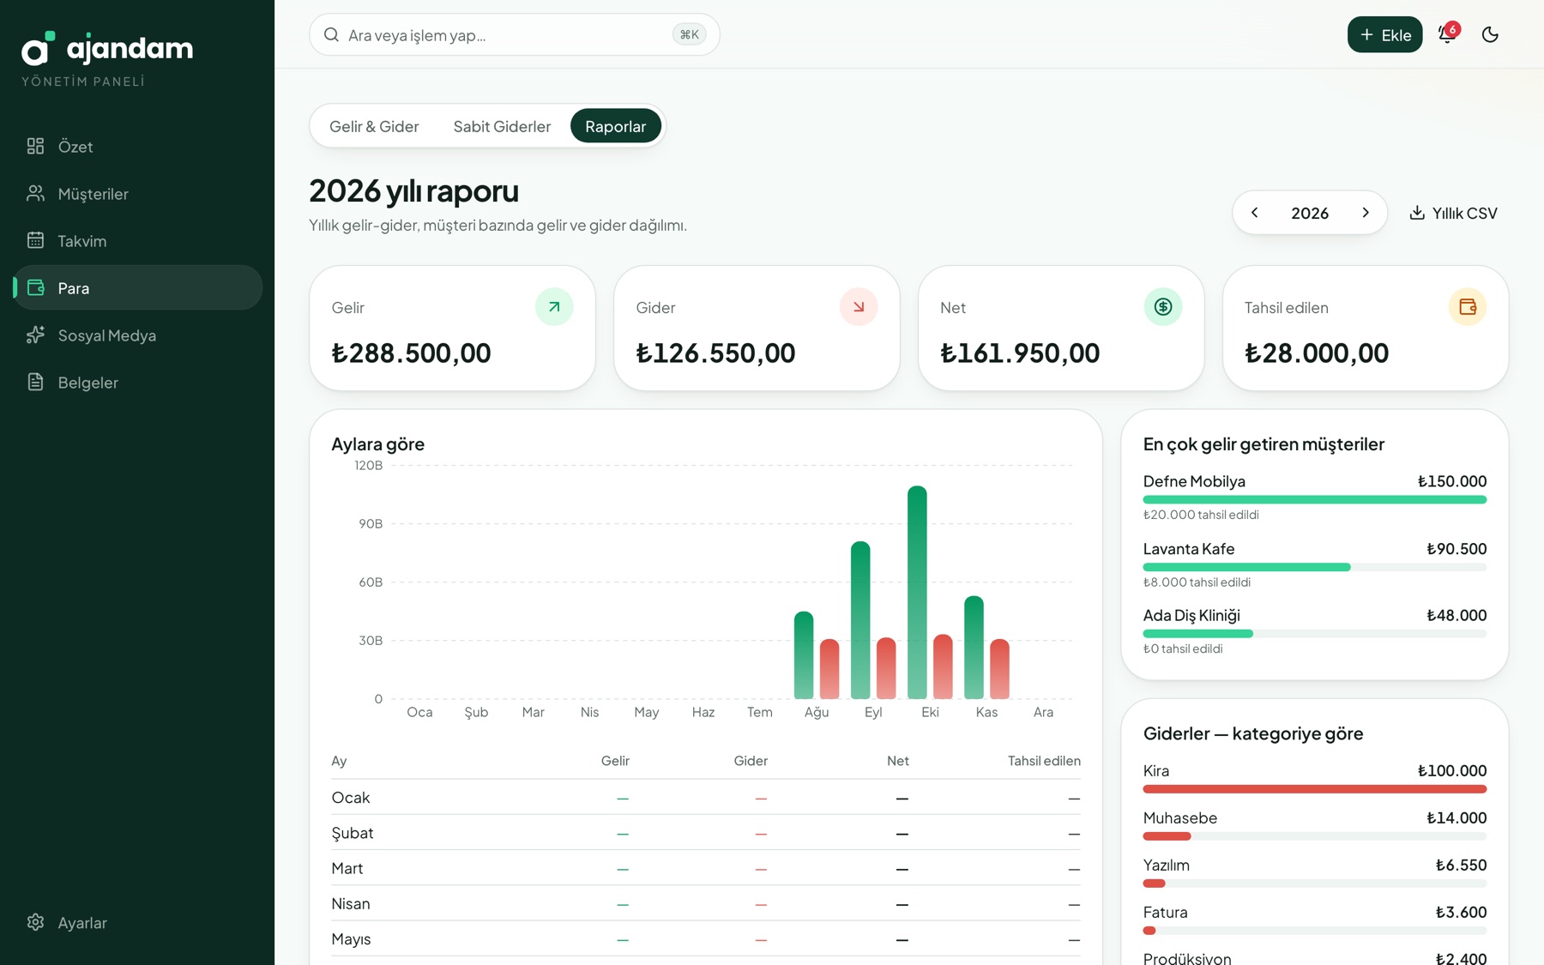Image resolution: width=1544 pixels, height=965 pixels.
Task: Select the Raporlar tab
Action: 615,126
